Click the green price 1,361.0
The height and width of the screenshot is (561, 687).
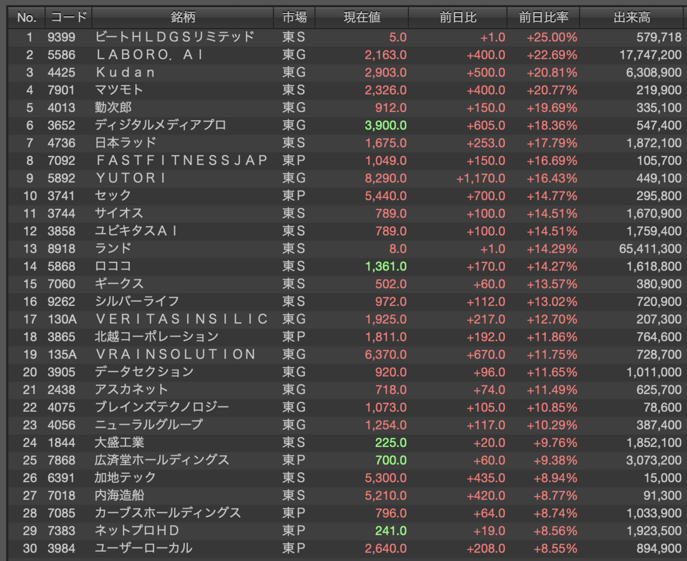385,266
